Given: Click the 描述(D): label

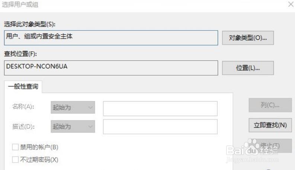Looking at the screenshot, I should click(x=23, y=126).
